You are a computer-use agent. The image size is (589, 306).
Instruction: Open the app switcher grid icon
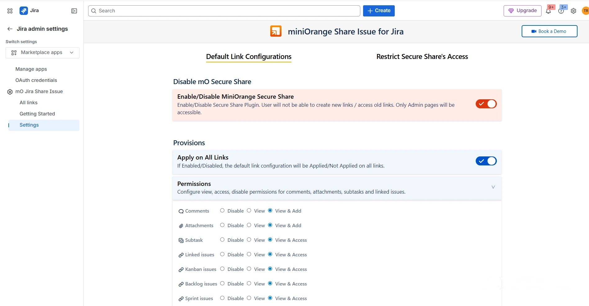point(10,11)
